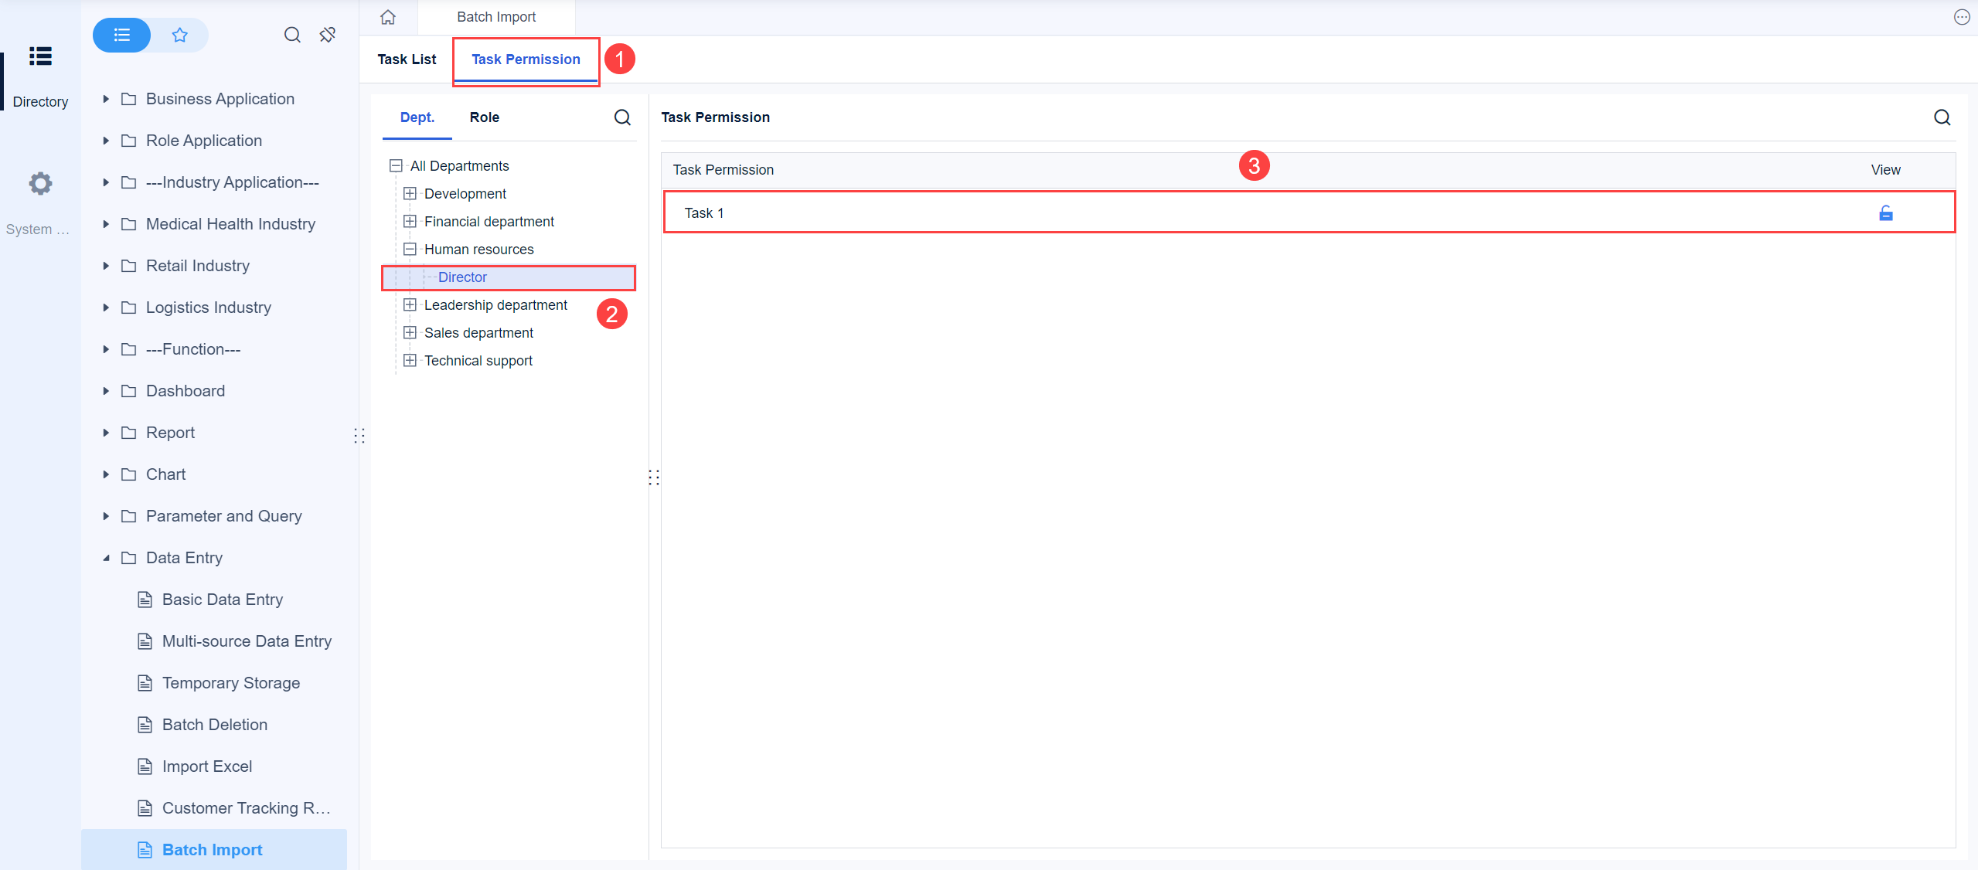This screenshot has height=870, width=1978.
Task: Open department search via magnifier icon
Action: click(x=622, y=117)
